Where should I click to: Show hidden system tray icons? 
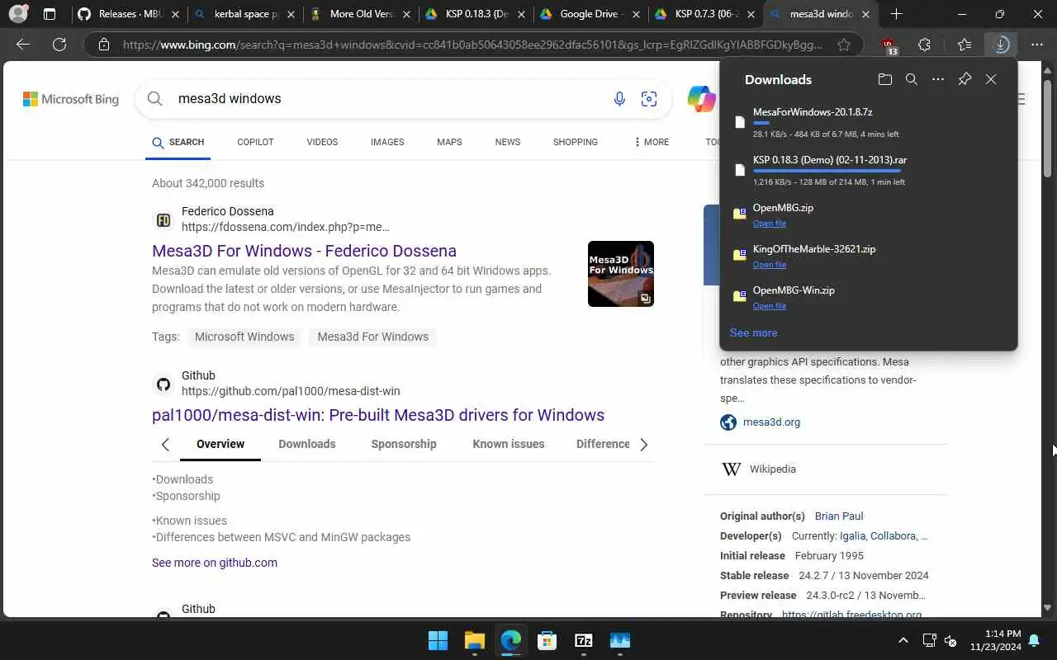[903, 640]
